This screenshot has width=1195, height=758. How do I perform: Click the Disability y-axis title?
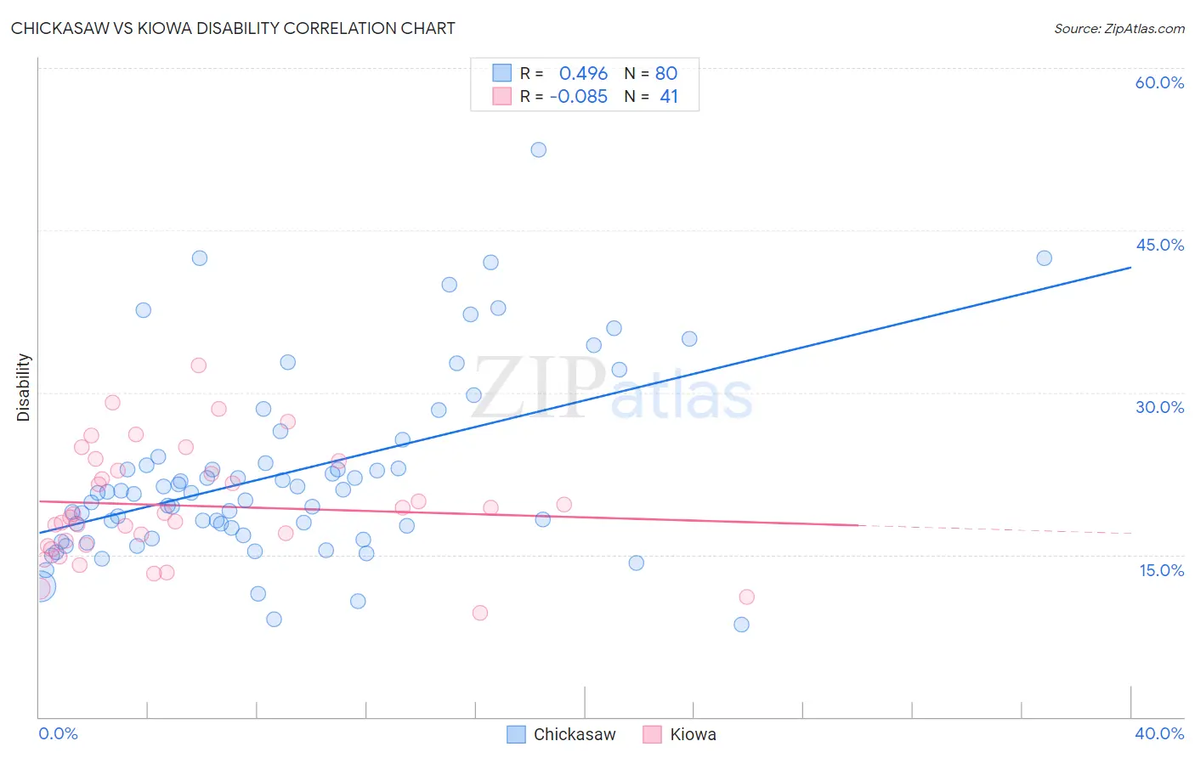click(24, 387)
